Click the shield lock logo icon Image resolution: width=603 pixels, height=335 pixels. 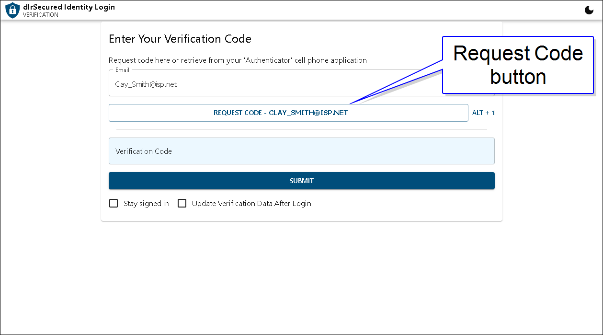[12, 10]
